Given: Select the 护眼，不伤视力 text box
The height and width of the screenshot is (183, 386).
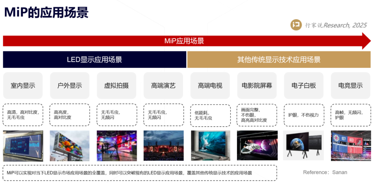Looking at the screenshot, I should click(304, 115).
